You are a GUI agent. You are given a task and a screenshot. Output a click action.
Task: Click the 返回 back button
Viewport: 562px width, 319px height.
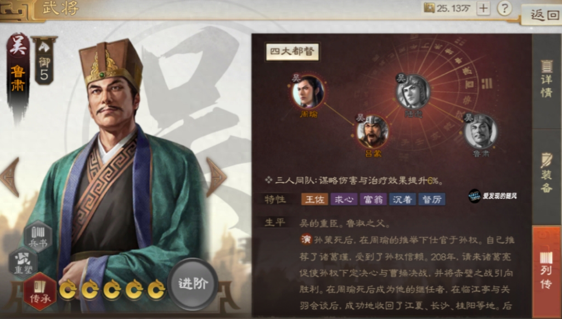(543, 15)
